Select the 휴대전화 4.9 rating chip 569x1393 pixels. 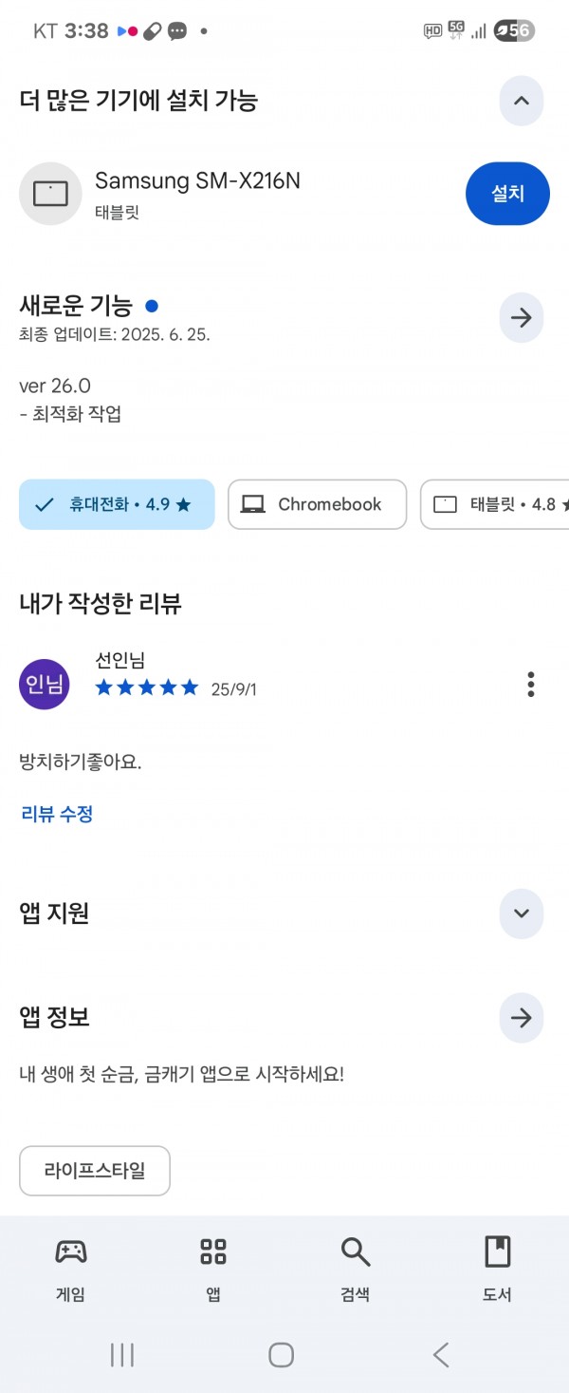click(117, 504)
